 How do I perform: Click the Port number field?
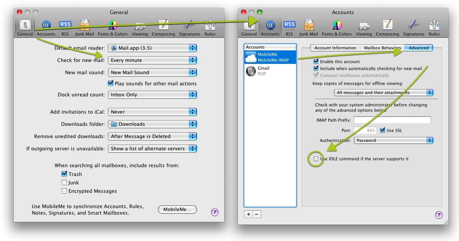365,130
